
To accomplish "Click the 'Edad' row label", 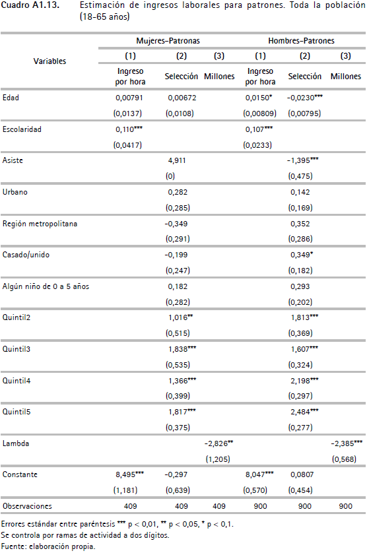I will click(x=11, y=98).
